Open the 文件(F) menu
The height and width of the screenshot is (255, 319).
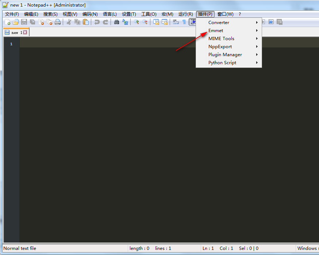click(12, 14)
